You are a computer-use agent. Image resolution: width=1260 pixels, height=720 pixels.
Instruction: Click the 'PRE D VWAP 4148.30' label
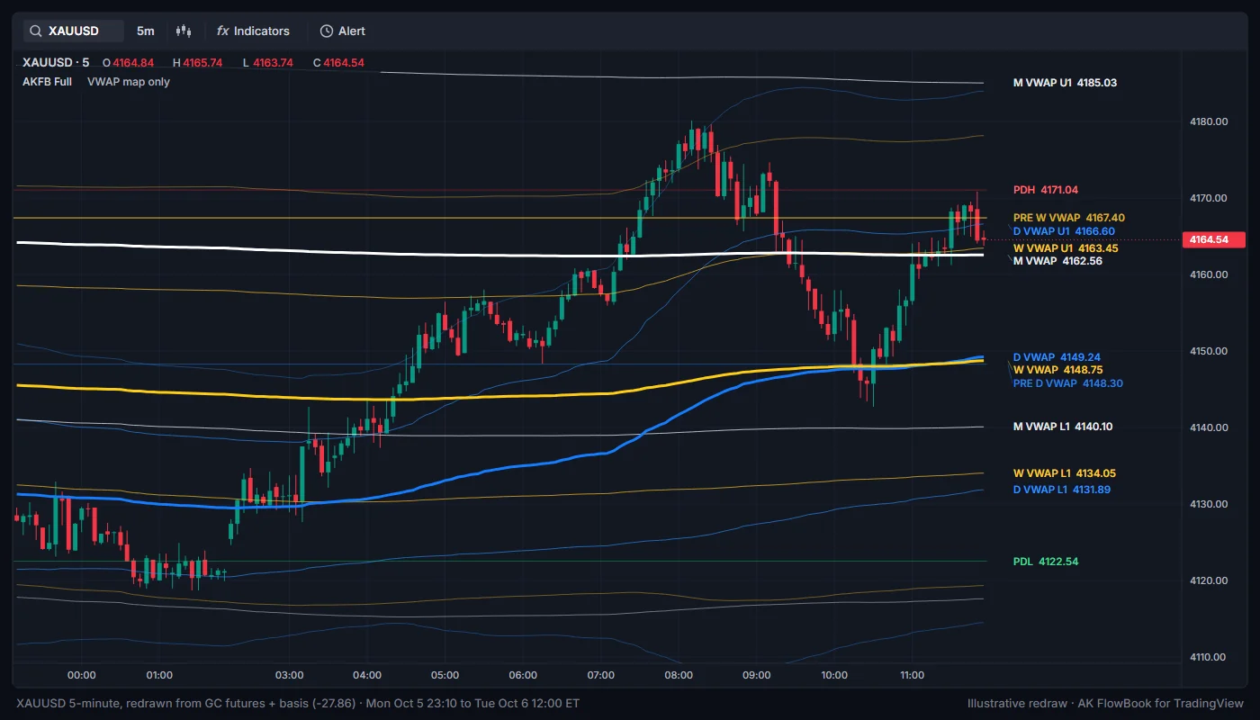(1068, 382)
